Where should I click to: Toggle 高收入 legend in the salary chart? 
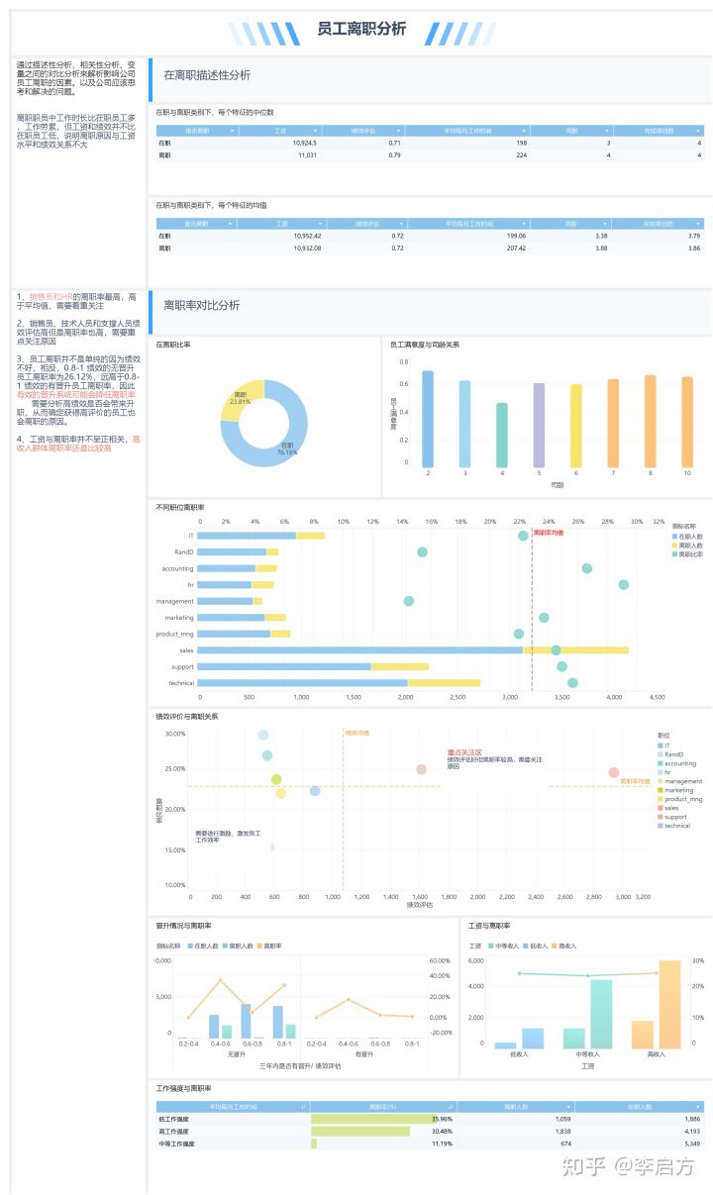pyautogui.click(x=565, y=946)
